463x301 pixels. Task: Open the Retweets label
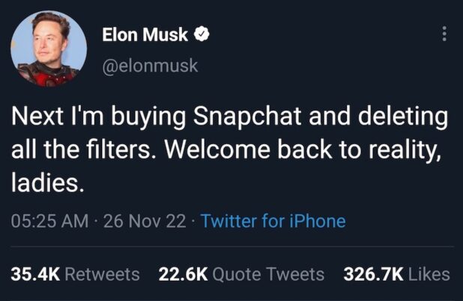point(101,274)
